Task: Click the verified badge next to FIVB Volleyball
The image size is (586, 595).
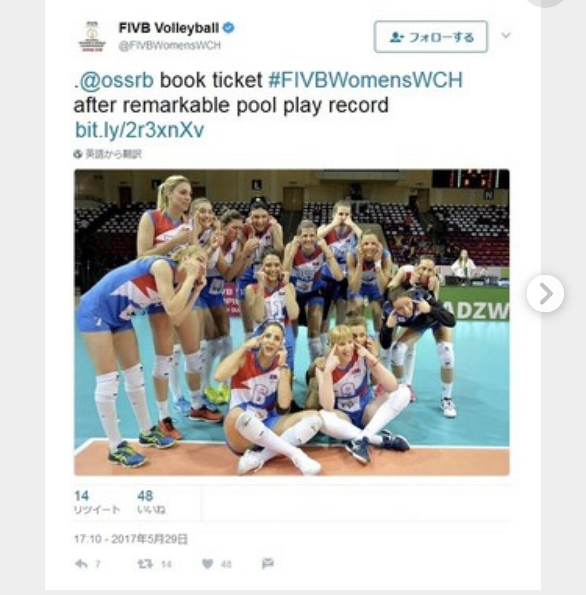Action: pyautogui.click(x=228, y=28)
